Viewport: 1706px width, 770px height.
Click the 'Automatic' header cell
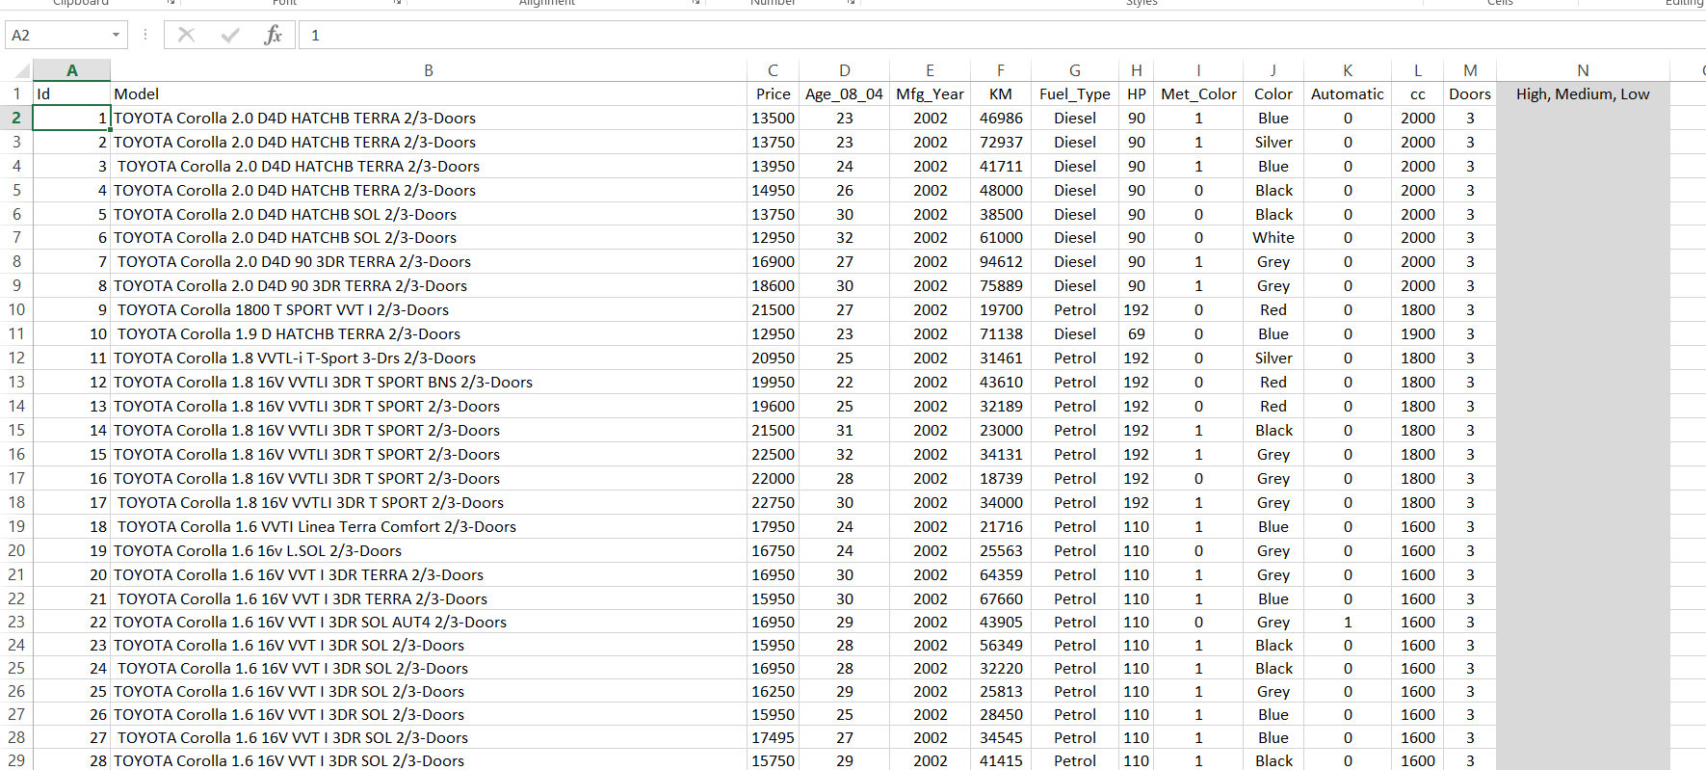click(1348, 93)
